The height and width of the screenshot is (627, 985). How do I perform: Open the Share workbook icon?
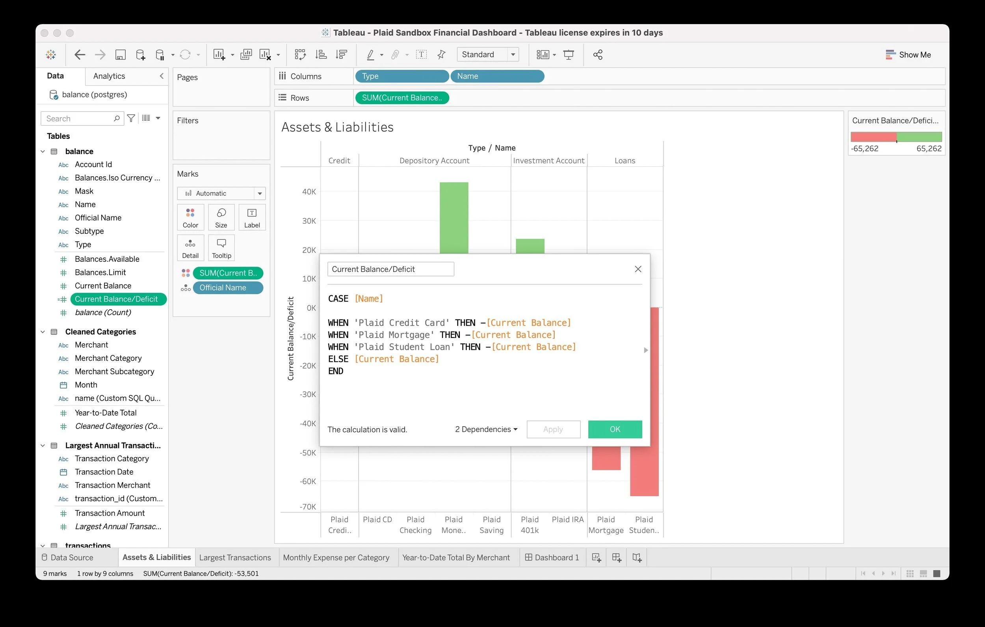(x=598, y=54)
